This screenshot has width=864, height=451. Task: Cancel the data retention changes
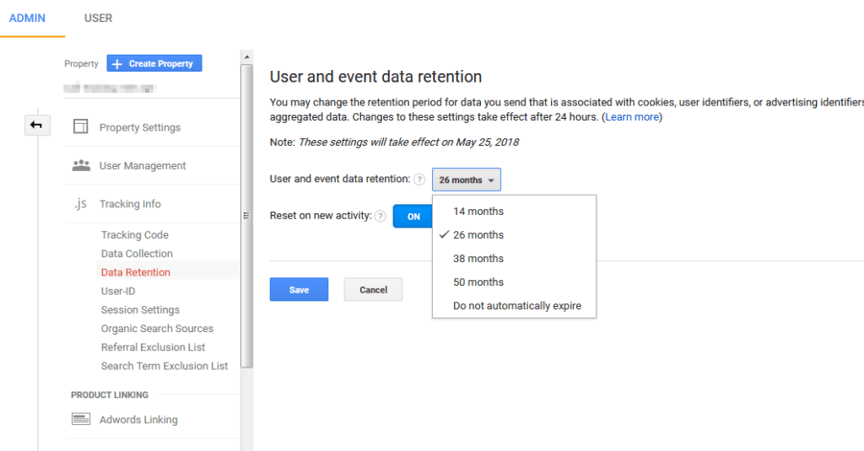tap(373, 290)
